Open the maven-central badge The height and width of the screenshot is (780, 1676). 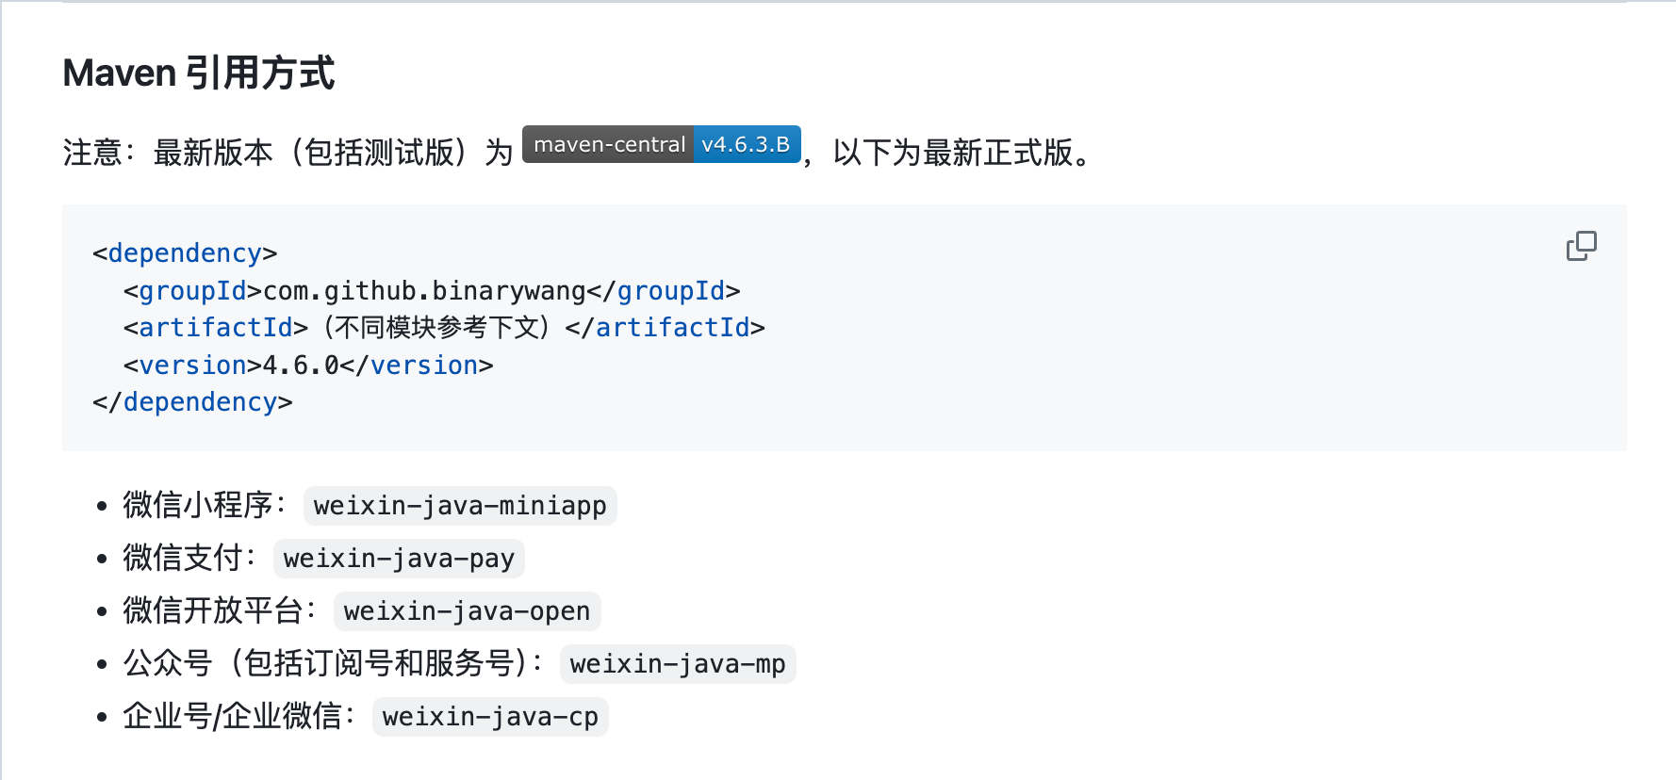coord(609,145)
